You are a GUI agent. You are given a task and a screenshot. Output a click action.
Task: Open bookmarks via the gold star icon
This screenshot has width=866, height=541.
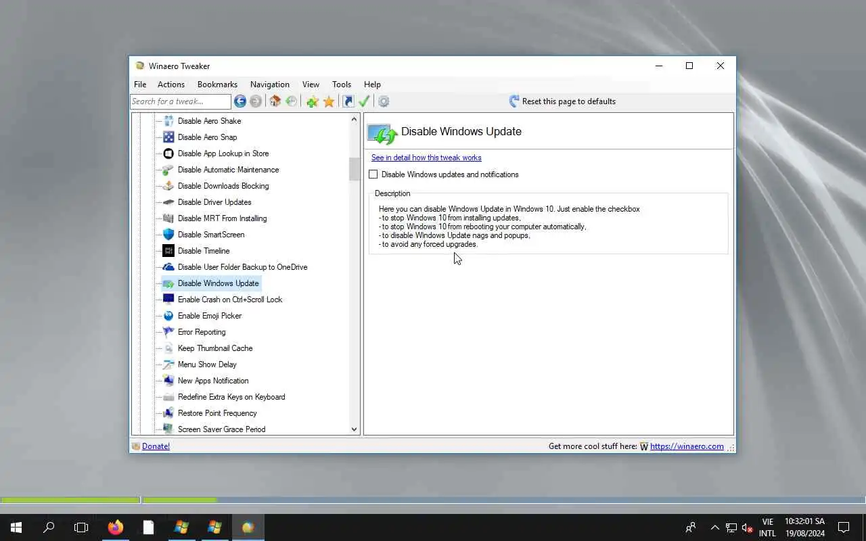(x=329, y=101)
